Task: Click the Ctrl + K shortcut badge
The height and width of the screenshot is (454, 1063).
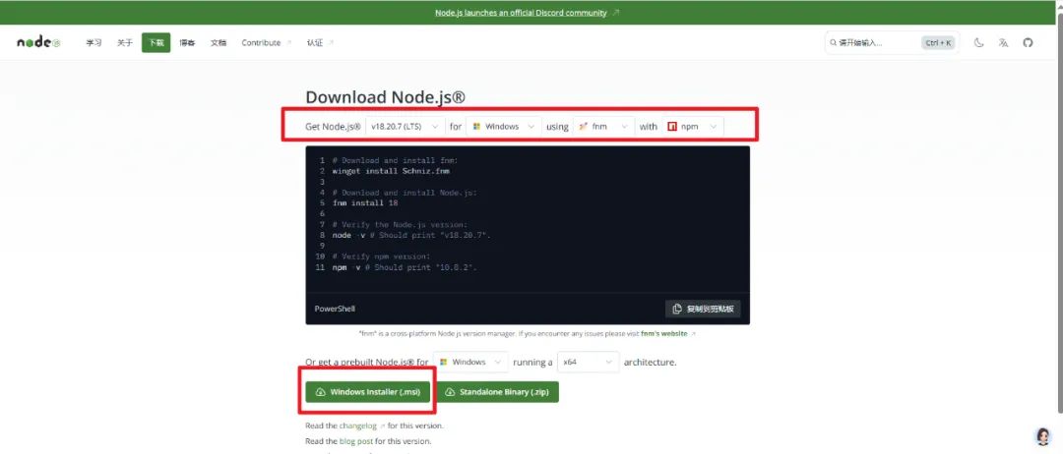Action: [x=938, y=42]
